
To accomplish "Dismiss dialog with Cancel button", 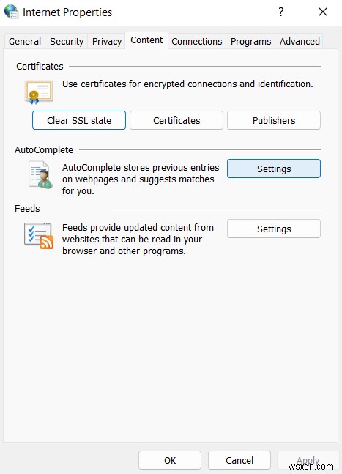I will pyautogui.click(x=239, y=460).
